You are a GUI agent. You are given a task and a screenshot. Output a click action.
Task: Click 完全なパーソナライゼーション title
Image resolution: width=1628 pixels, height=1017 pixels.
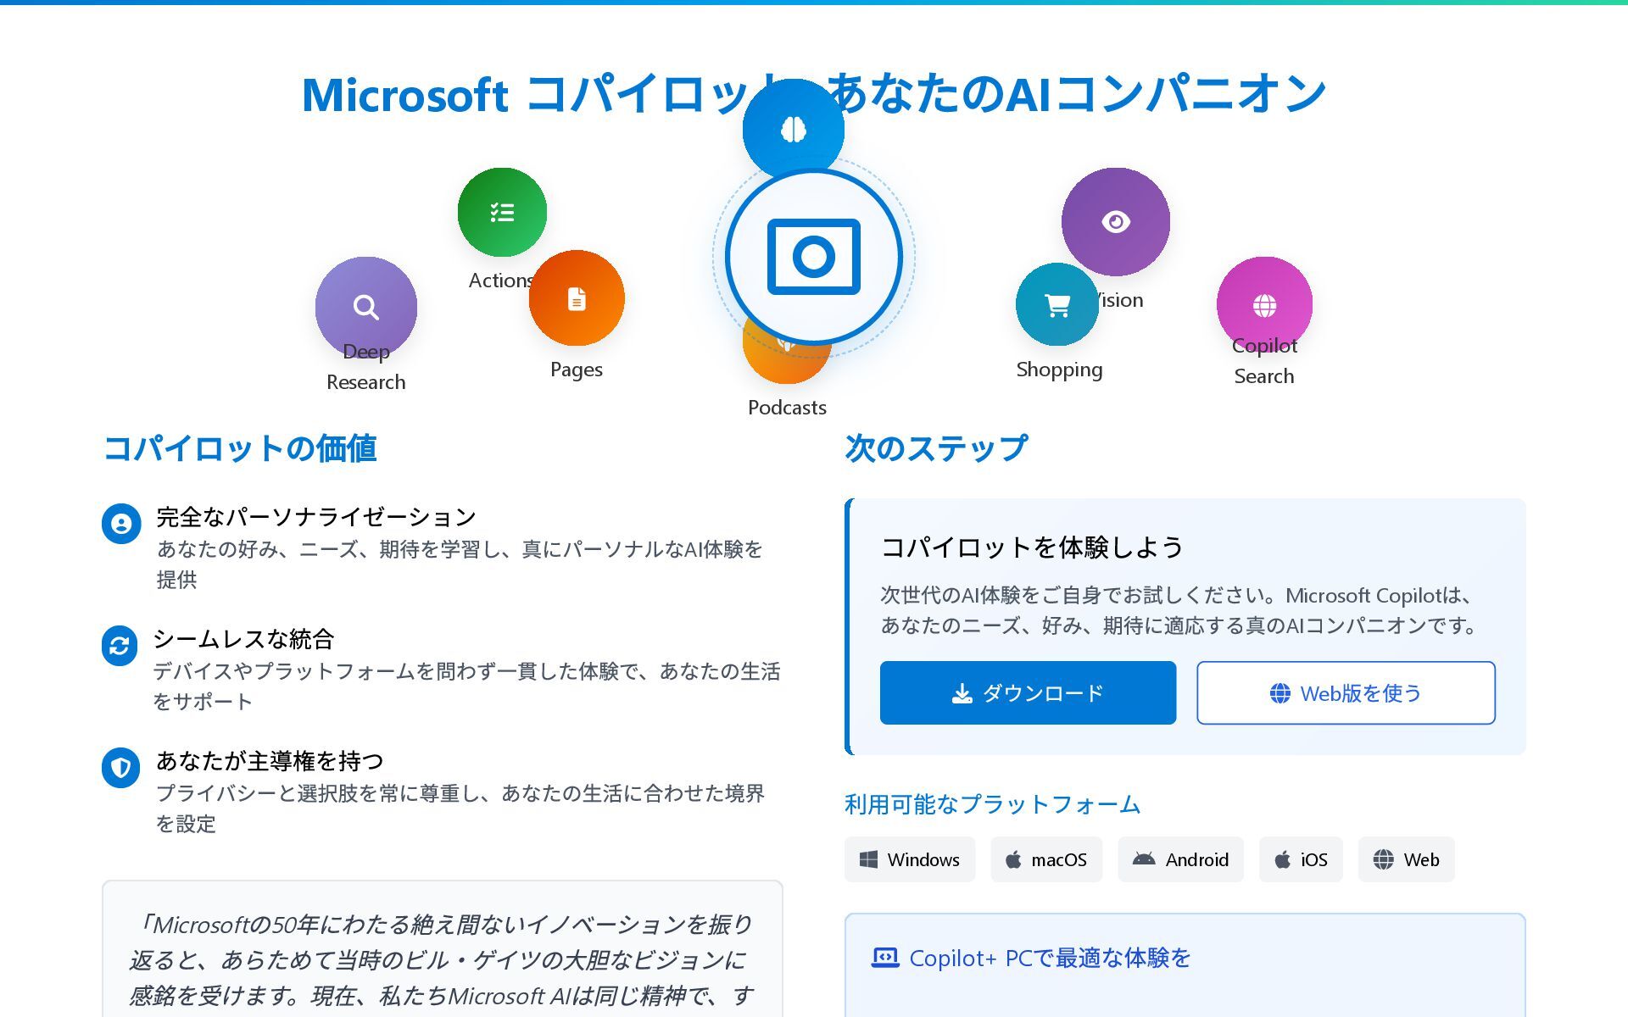click(x=316, y=517)
